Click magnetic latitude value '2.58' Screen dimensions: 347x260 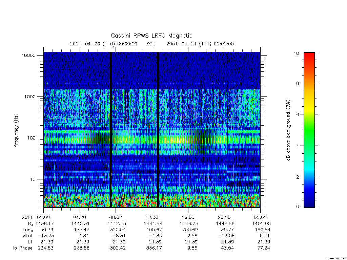pos(193,236)
